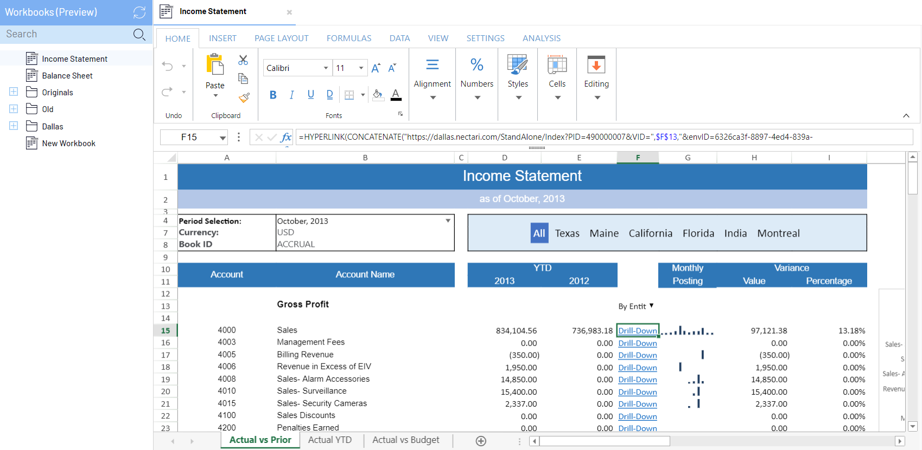Open the Actual vs Budget sheet tab
This screenshot has width=922, height=450.
(405, 440)
